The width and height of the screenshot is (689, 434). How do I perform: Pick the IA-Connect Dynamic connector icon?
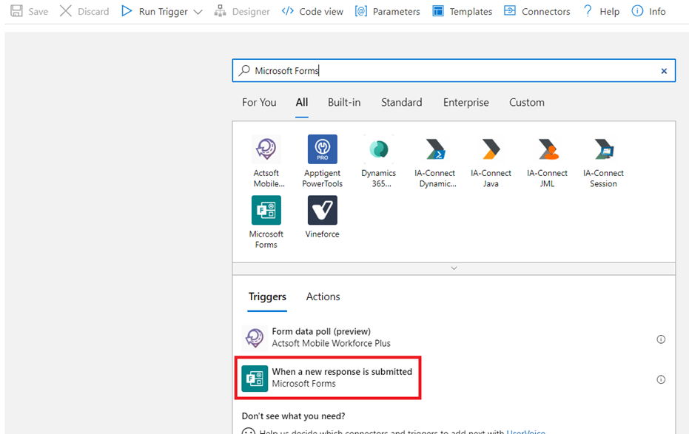click(434, 149)
